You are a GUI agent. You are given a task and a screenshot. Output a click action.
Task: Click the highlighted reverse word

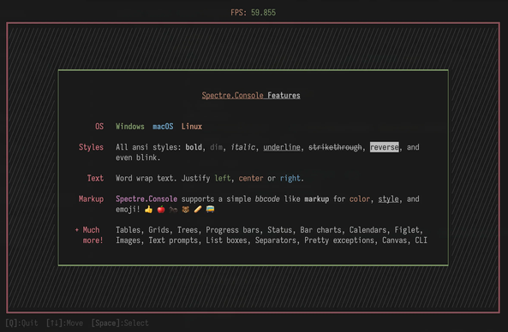point(385,147)
